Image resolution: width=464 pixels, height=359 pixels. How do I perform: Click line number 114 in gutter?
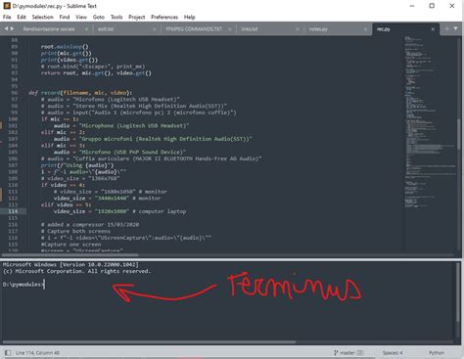tap(13, 211)
